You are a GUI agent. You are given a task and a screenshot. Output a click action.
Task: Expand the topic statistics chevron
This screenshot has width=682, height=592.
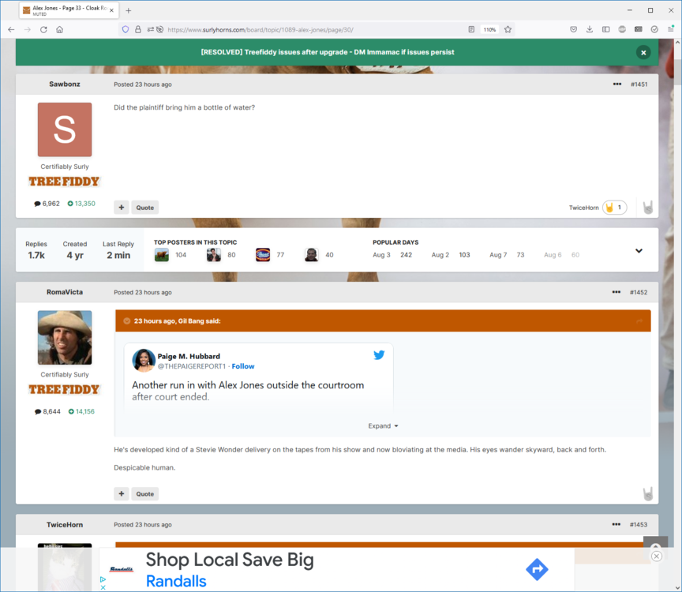[x=639, y=251]
